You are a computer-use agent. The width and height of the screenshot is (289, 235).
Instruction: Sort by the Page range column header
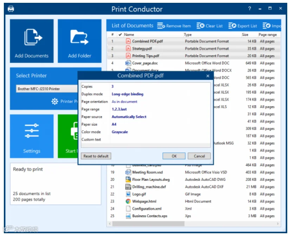268,34
